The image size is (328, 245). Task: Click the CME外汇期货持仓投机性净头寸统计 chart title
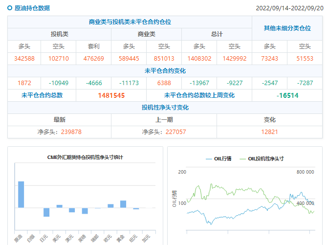click(x=85, y=157)
